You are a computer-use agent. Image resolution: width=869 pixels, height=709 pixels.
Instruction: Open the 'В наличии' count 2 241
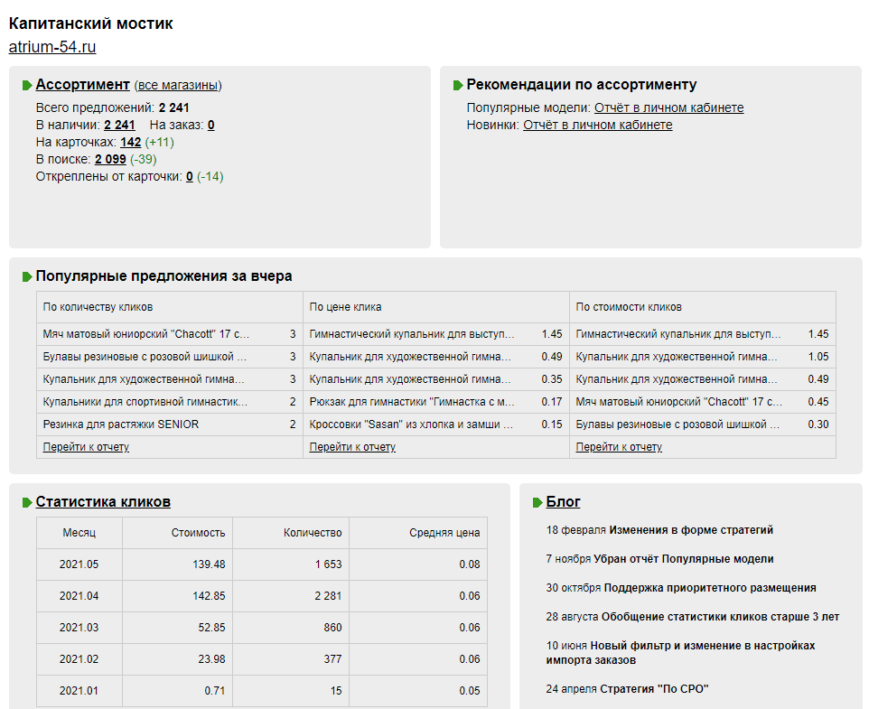(x=119, y=126)
